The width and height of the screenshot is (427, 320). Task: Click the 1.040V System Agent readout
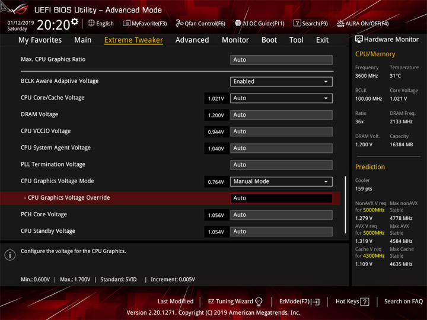pyautogui.click(x=216, y=149)
